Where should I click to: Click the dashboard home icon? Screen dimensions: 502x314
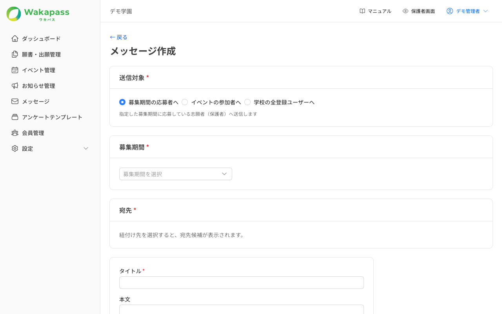tap(15, 38)
